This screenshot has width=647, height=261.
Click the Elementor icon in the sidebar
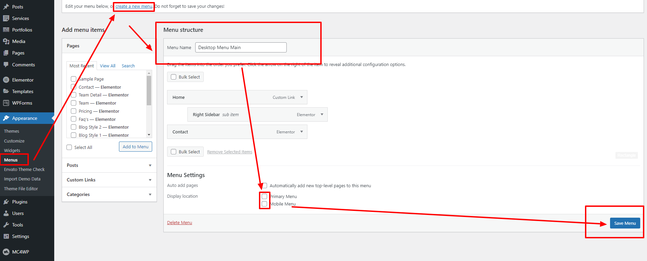coord(6,80)
